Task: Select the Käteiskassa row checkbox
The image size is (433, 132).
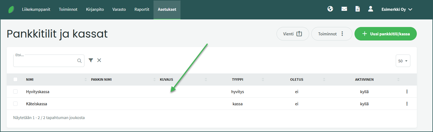Action: point(15,104)
